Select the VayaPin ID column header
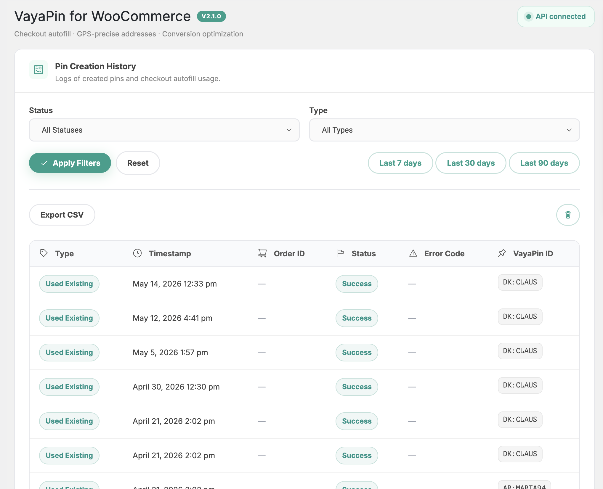Screen dimensions: 603x489 point(533,253)
